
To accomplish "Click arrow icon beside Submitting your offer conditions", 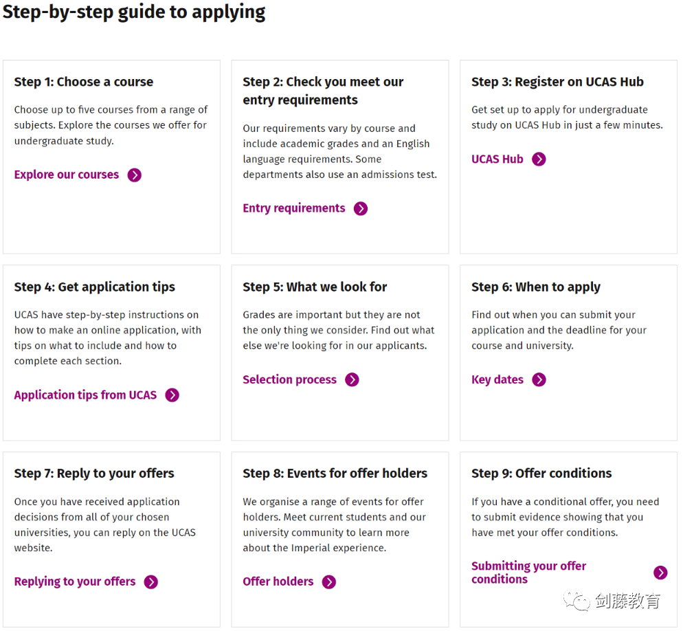I will click(x=660, y=573).
